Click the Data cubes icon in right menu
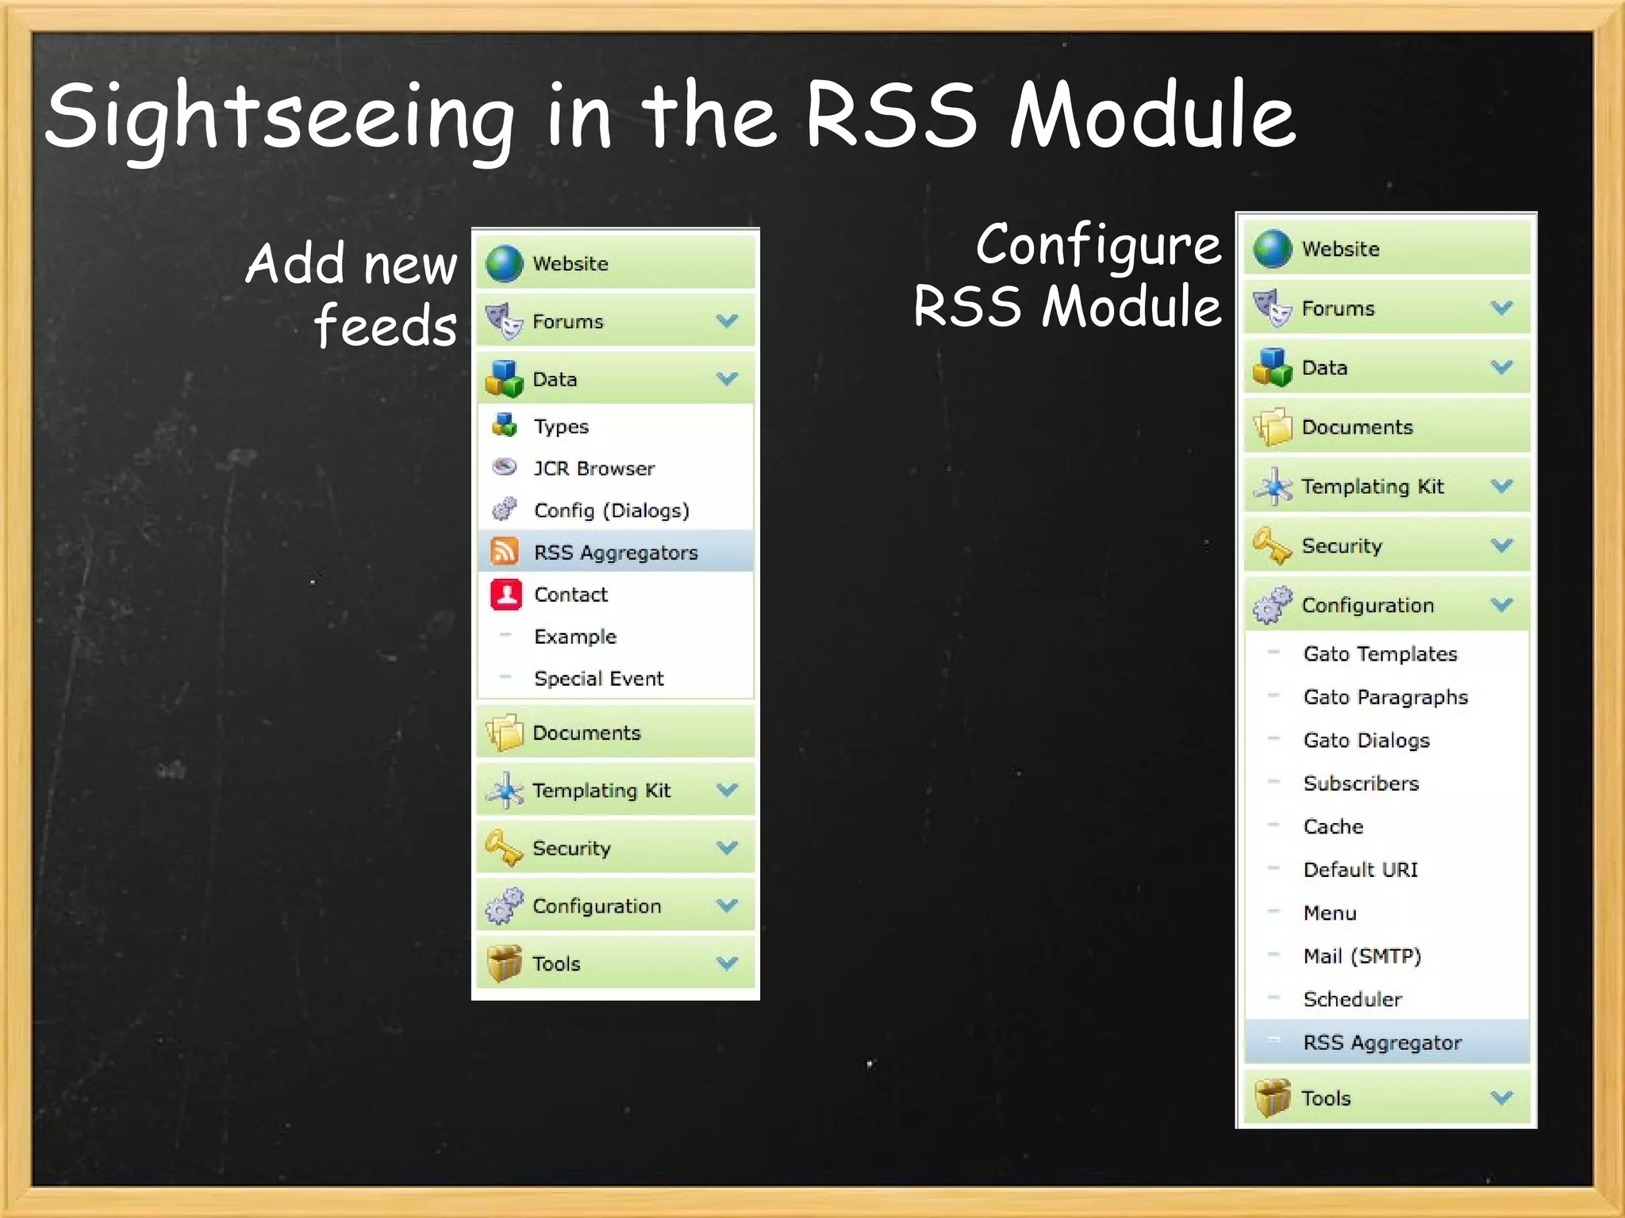 click(x=1273, y=367)
